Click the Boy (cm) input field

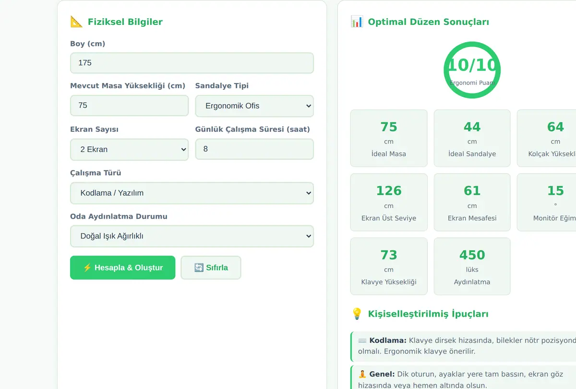click(x=192, y=63)
